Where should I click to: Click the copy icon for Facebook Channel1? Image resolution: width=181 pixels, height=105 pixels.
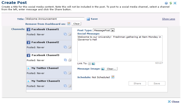tap(65, 34)
